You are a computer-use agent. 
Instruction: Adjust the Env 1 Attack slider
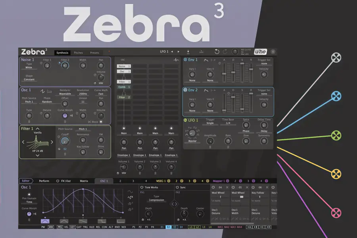pyautogui.click(x=224, y=73)
